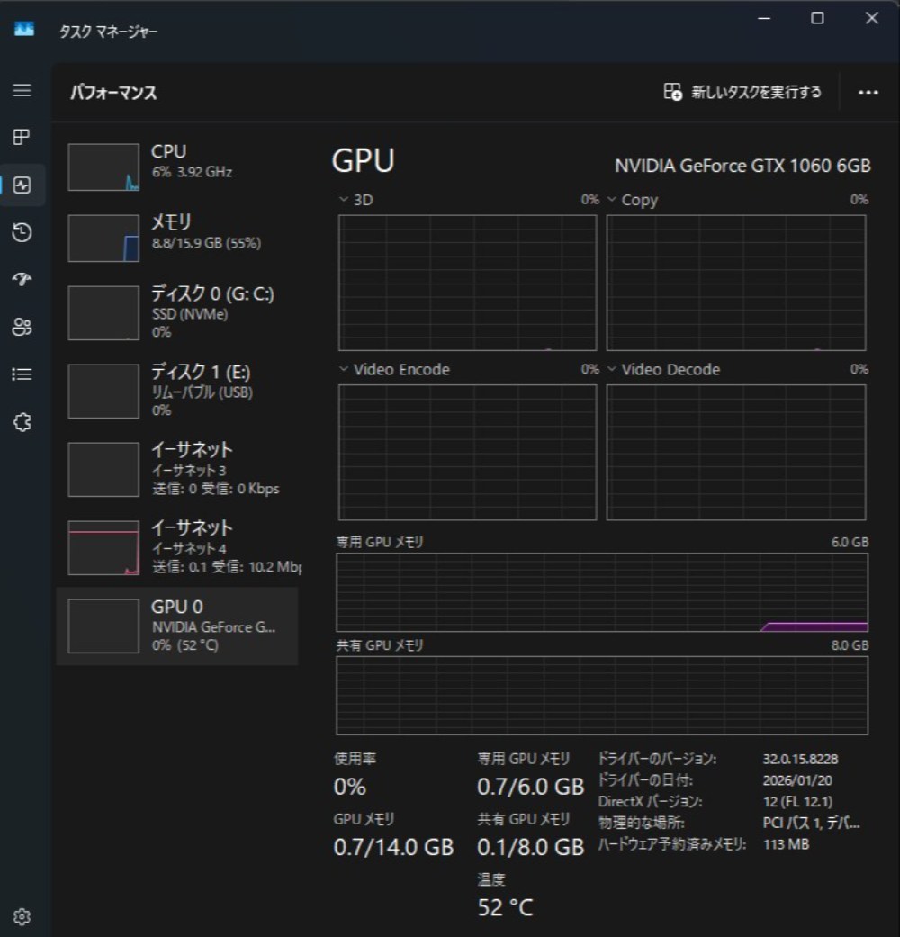Open the Users page icon
This screenshot has height=937, width=900.
(x=22, y=326)
